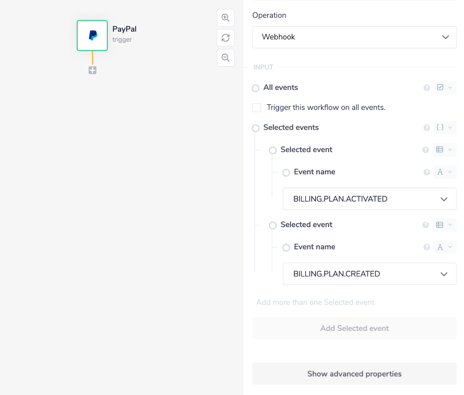Image resolution: width=464 pixels, height=395 pixels.
Task: Zoom out on the workflow canvas
Action: pos(226,57)
